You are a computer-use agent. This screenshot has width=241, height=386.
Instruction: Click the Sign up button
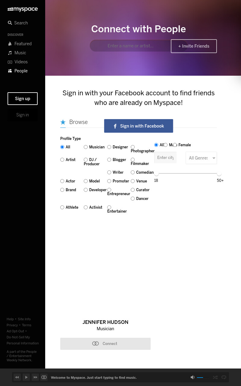(x=23, y=99)
